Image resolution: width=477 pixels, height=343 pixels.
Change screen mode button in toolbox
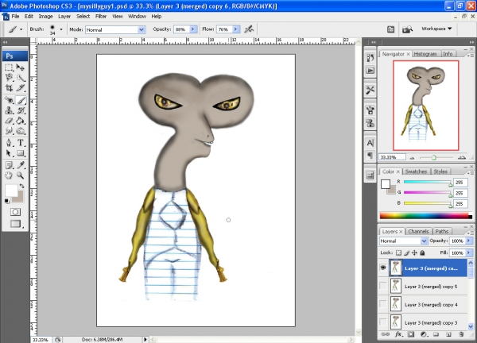pos(16,224)
